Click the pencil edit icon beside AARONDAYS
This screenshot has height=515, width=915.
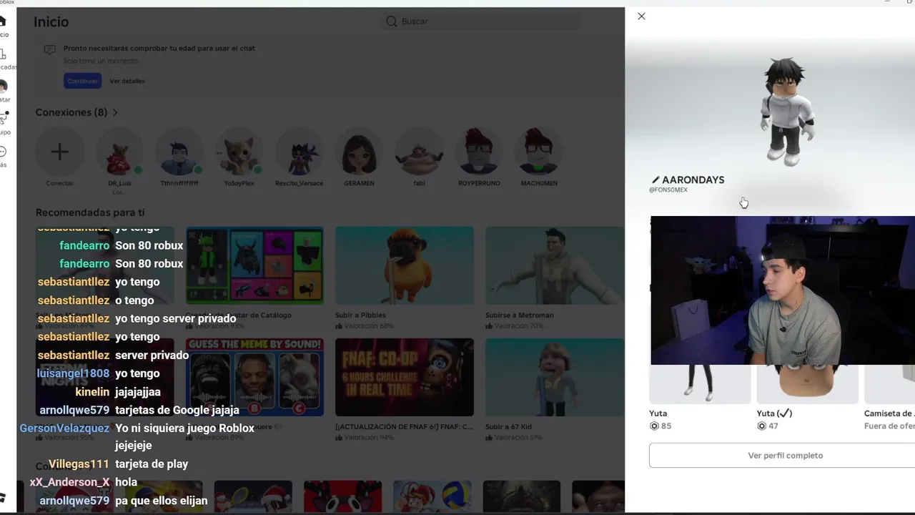pyautogui.click(x=656, y=180)
